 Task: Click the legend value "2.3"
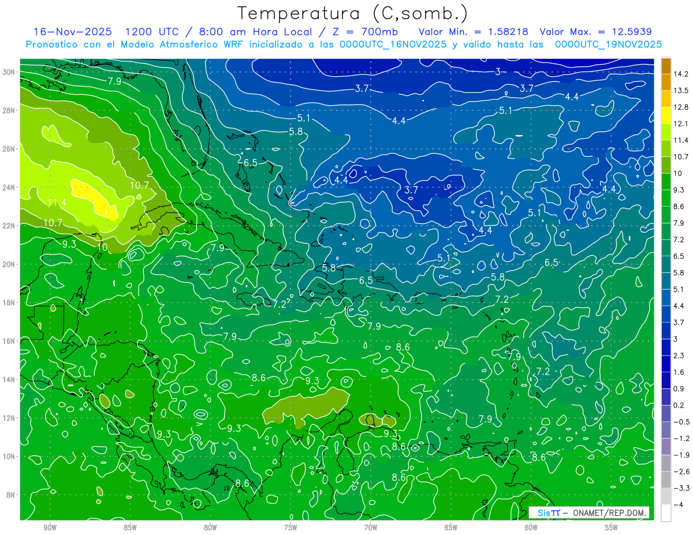coord(679,356)
